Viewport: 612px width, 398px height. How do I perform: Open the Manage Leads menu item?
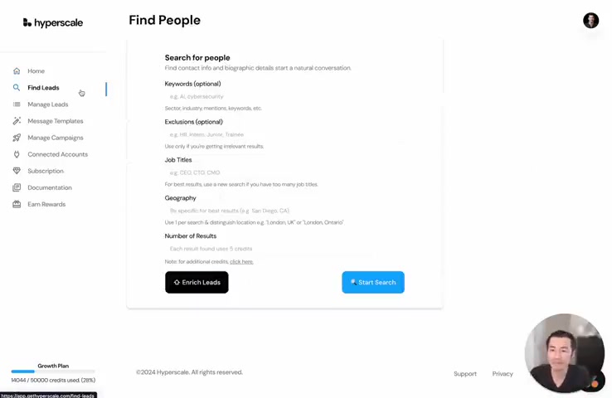47,104
